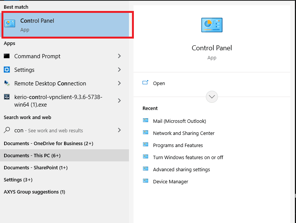The image size is (296, 223).
Task: Click the Remote Desktop Connection icon
Action: click(x=7, y=83)
